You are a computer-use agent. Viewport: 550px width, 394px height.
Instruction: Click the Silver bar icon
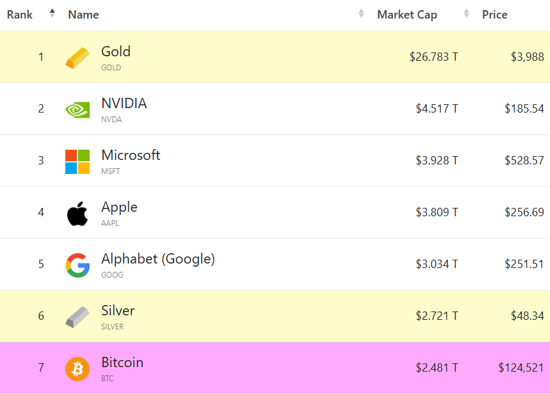click(77, 317)
